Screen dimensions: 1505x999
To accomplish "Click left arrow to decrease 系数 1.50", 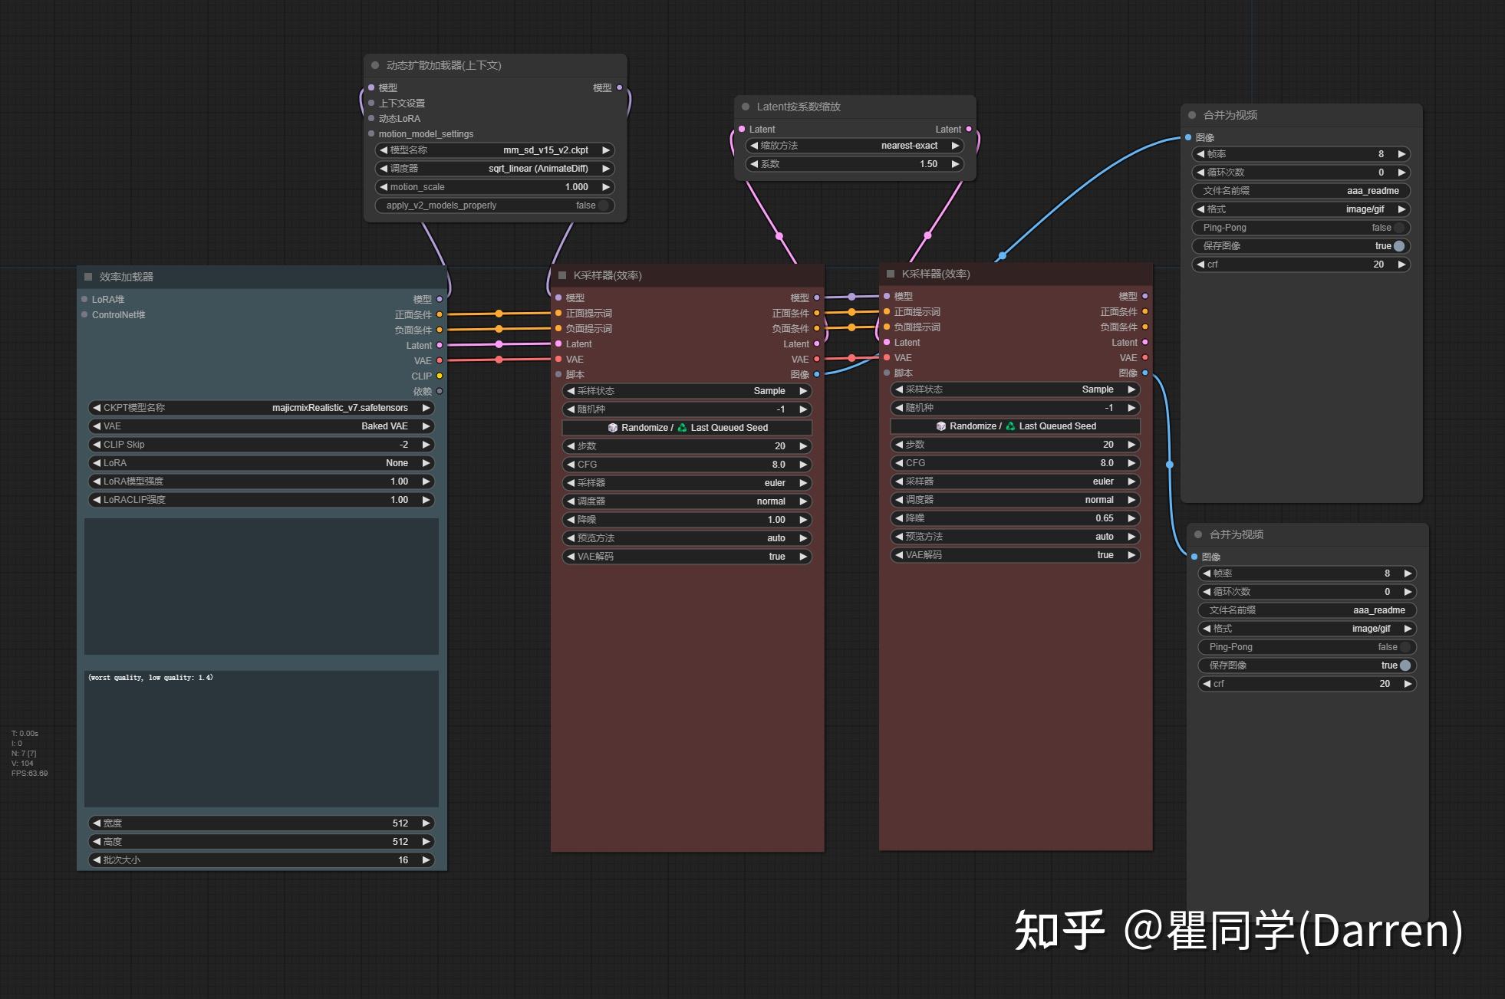I will click(x=754, y=164).
